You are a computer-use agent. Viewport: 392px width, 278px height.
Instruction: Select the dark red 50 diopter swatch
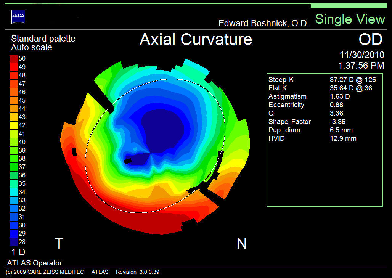tap(13, 59)
